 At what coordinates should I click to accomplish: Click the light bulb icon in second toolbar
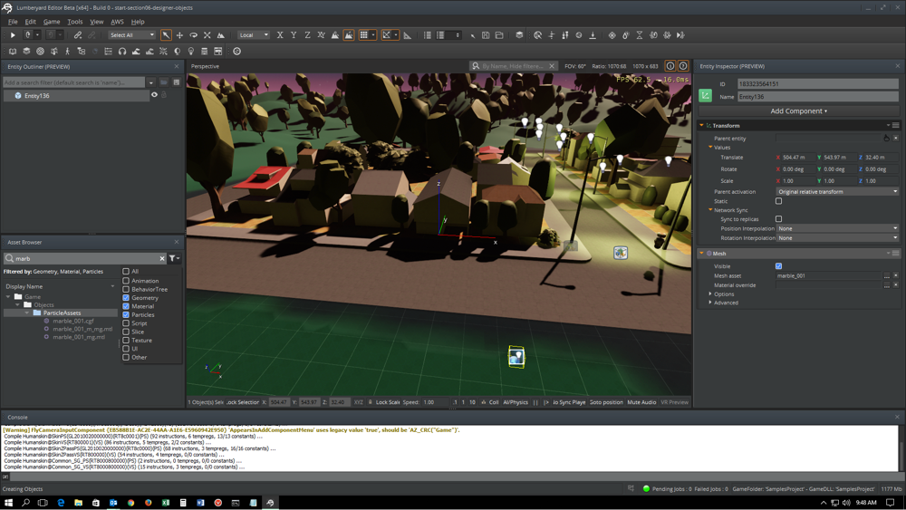pos(190,52)
